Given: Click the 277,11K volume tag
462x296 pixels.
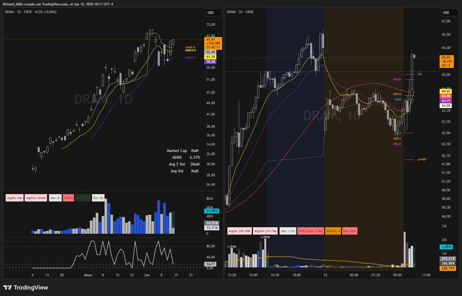Looking at the screenshot, I should (448, 259).
